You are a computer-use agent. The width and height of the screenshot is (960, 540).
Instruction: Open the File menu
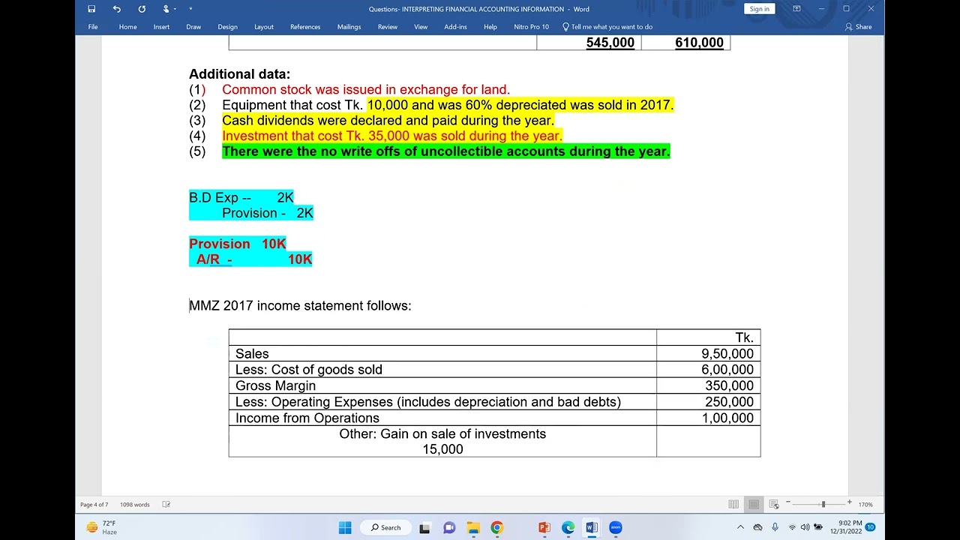tap(93, 27)
